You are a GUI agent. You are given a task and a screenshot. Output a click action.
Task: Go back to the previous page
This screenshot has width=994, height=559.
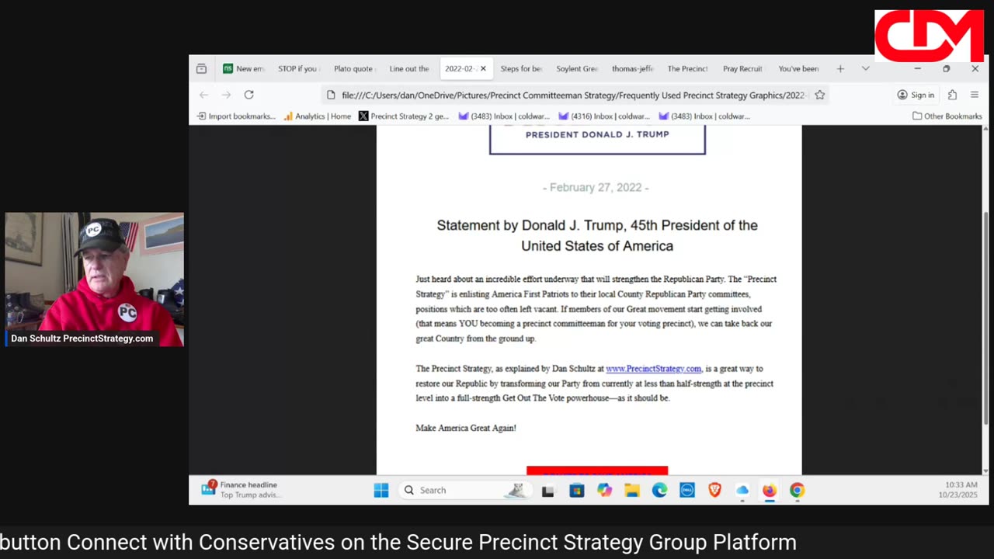point(203,95)
